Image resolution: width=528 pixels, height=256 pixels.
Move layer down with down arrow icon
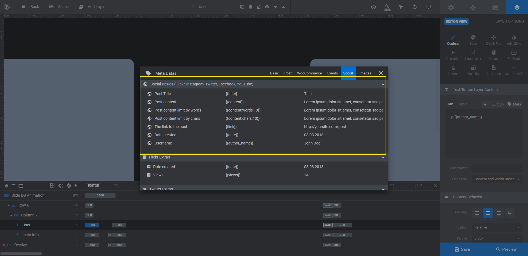pos(275,7)
